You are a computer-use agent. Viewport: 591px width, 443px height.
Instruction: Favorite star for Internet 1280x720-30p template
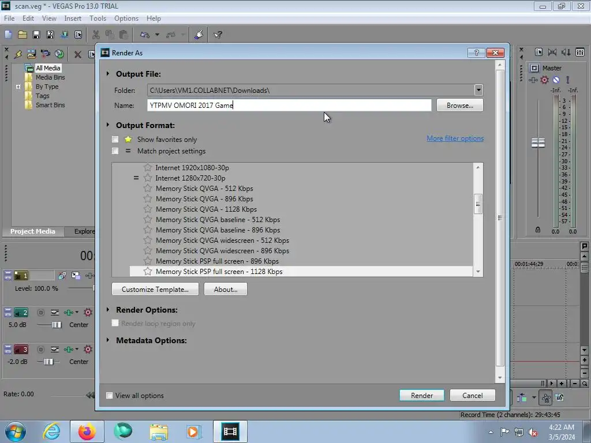(148, 178)
